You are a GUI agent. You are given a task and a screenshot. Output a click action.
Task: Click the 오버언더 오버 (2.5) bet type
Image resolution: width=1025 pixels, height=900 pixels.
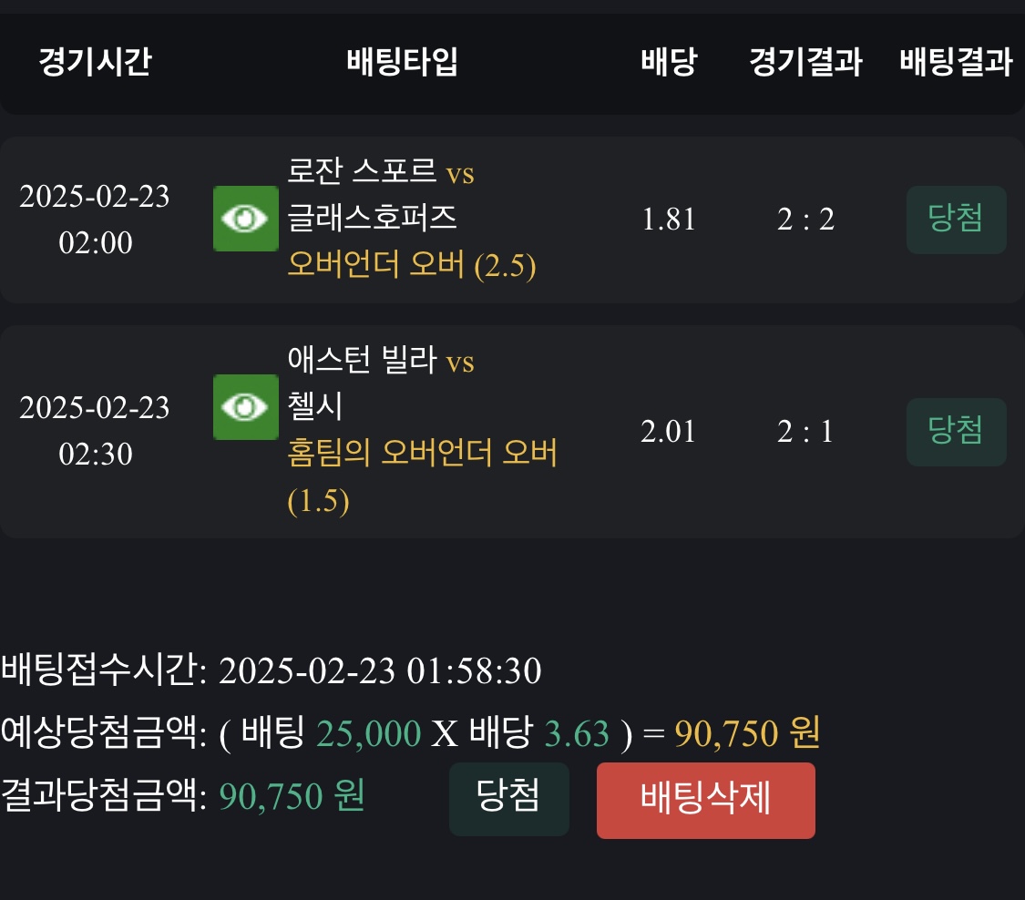pos(411,266)
